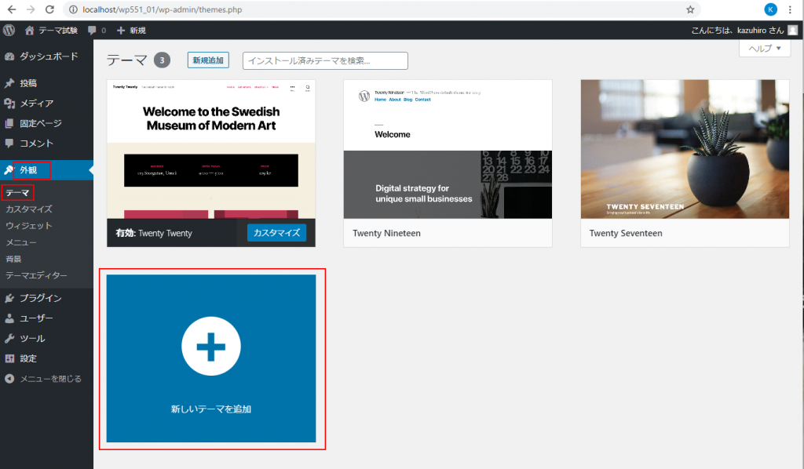
Task: Open the プラグイン menu
Action: tap(40, 298)
